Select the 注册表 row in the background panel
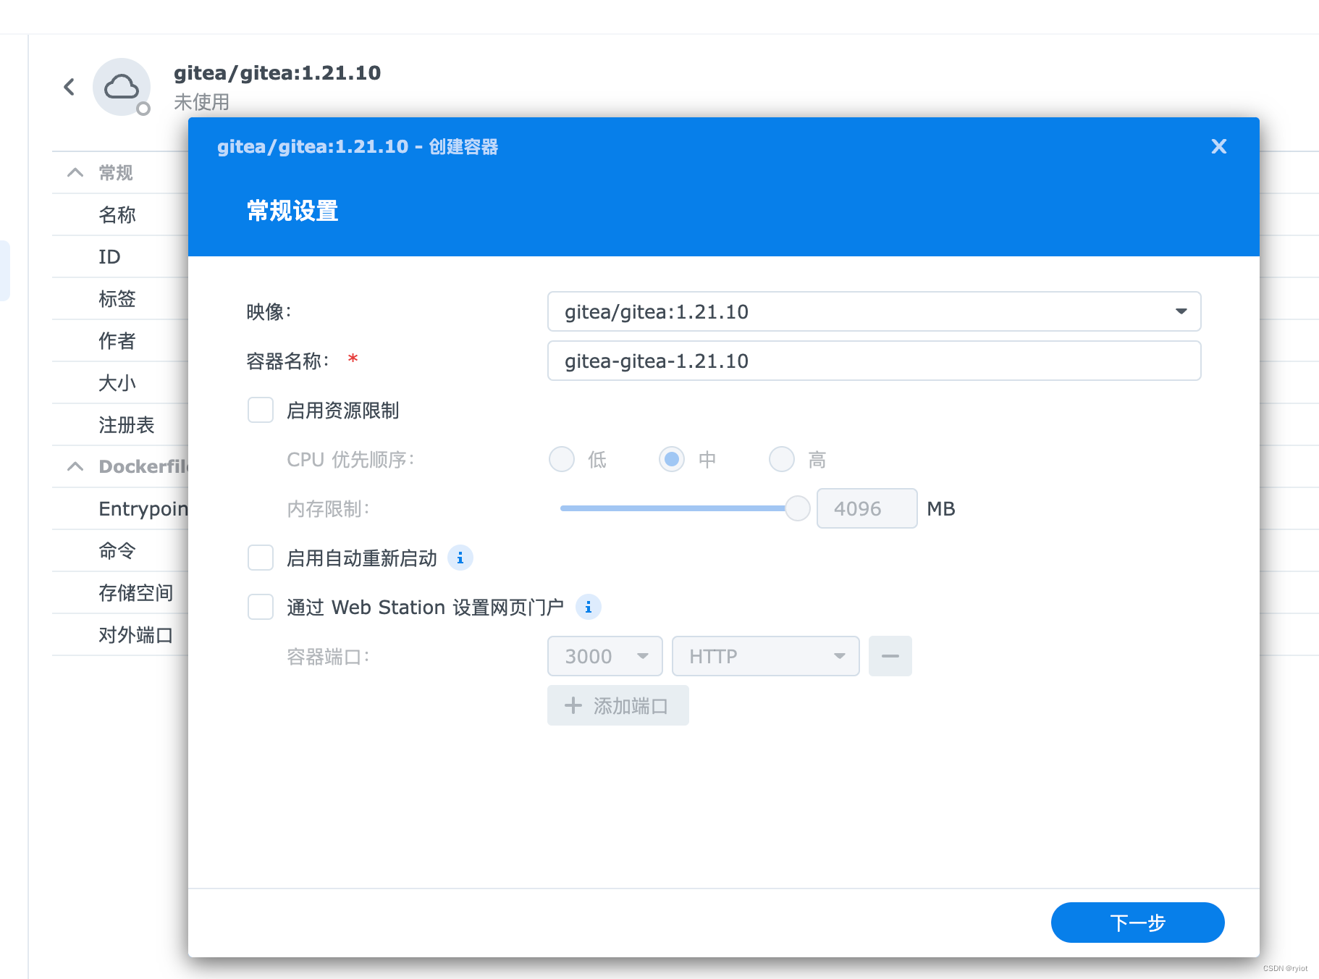The image size is (1319, 979). pyautogui.click(x=120, y=424)
